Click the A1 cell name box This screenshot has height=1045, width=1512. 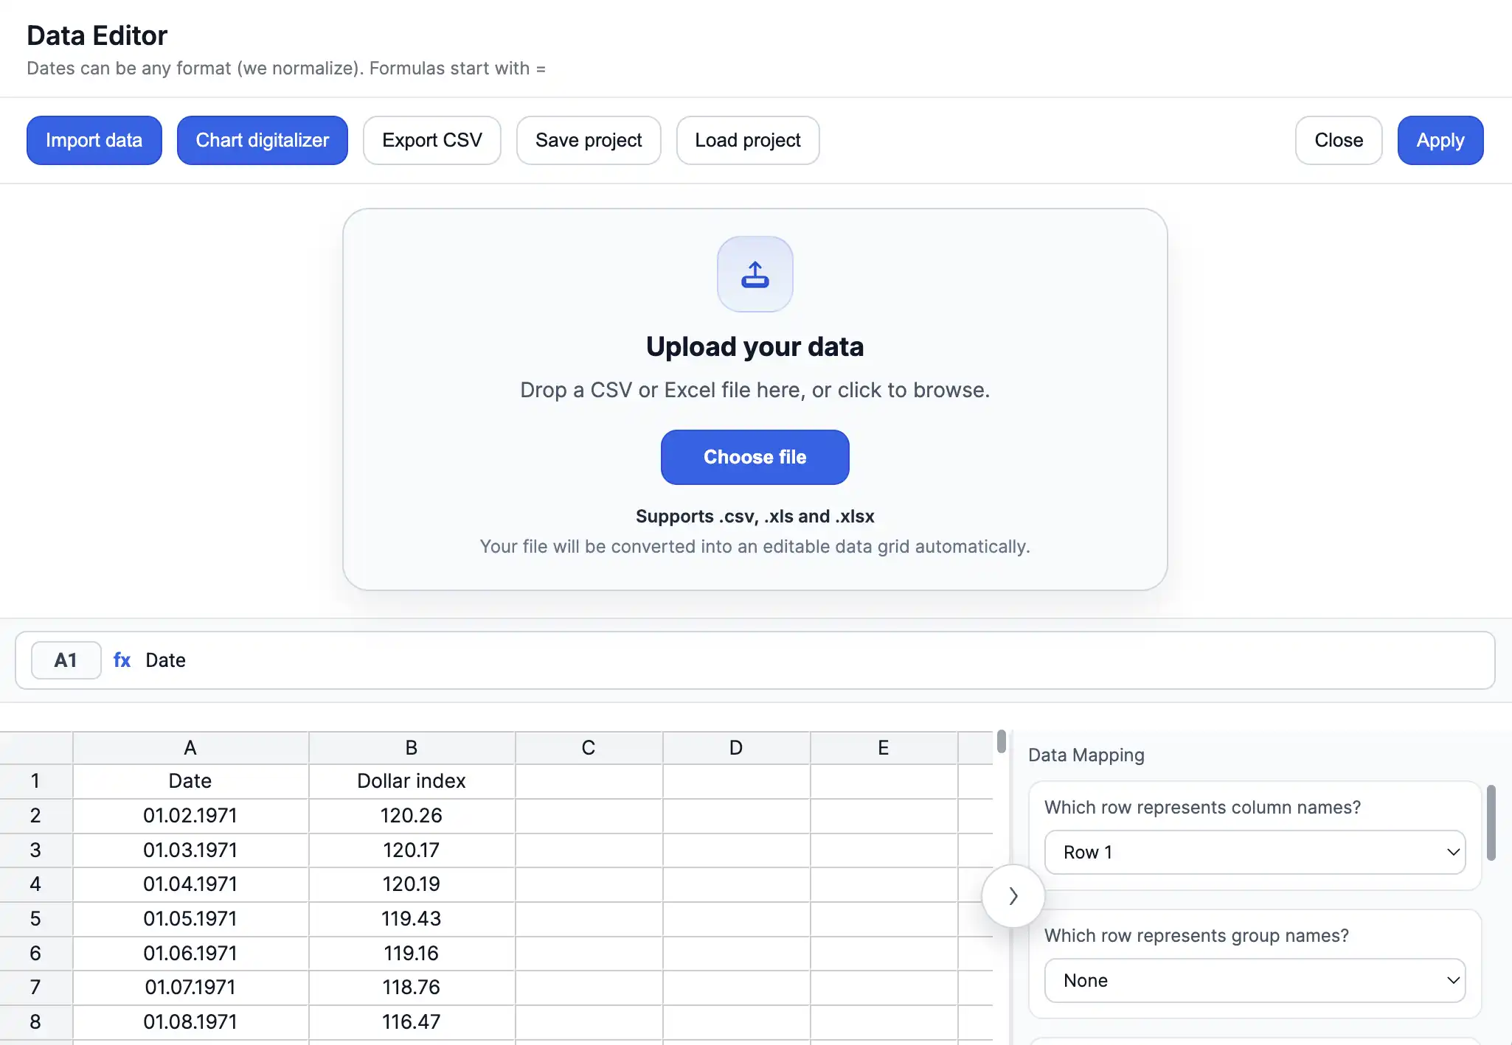tap(65, 660)
